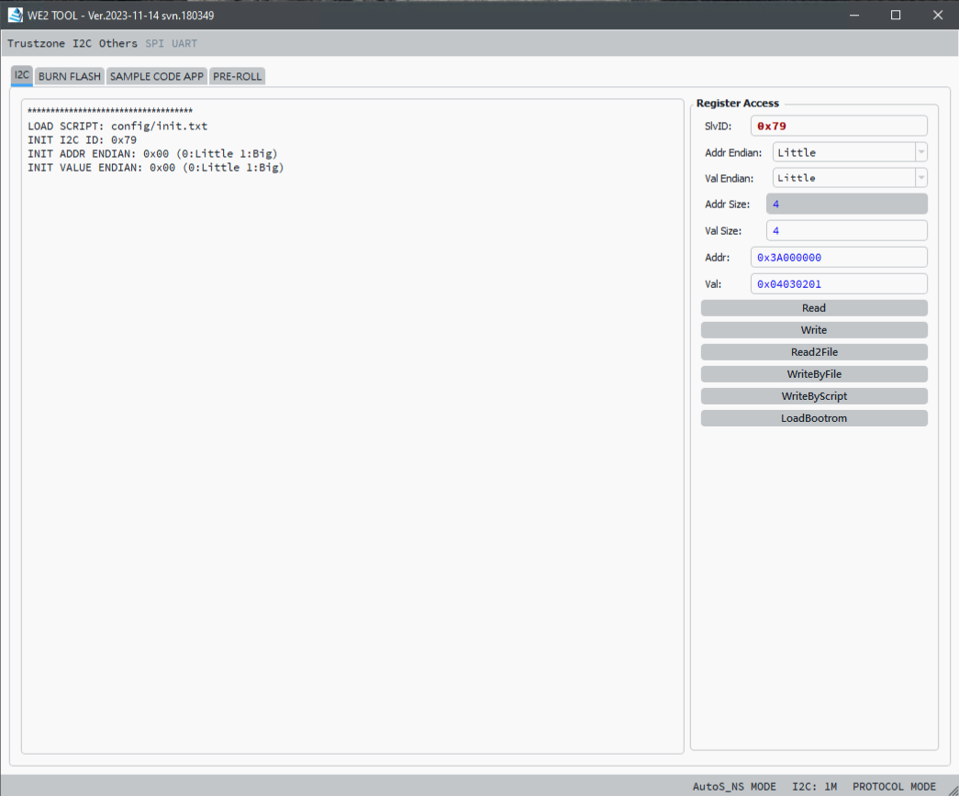Open the Others menu
The height and width of the screenshot is (796, 959).
point(118,43)
